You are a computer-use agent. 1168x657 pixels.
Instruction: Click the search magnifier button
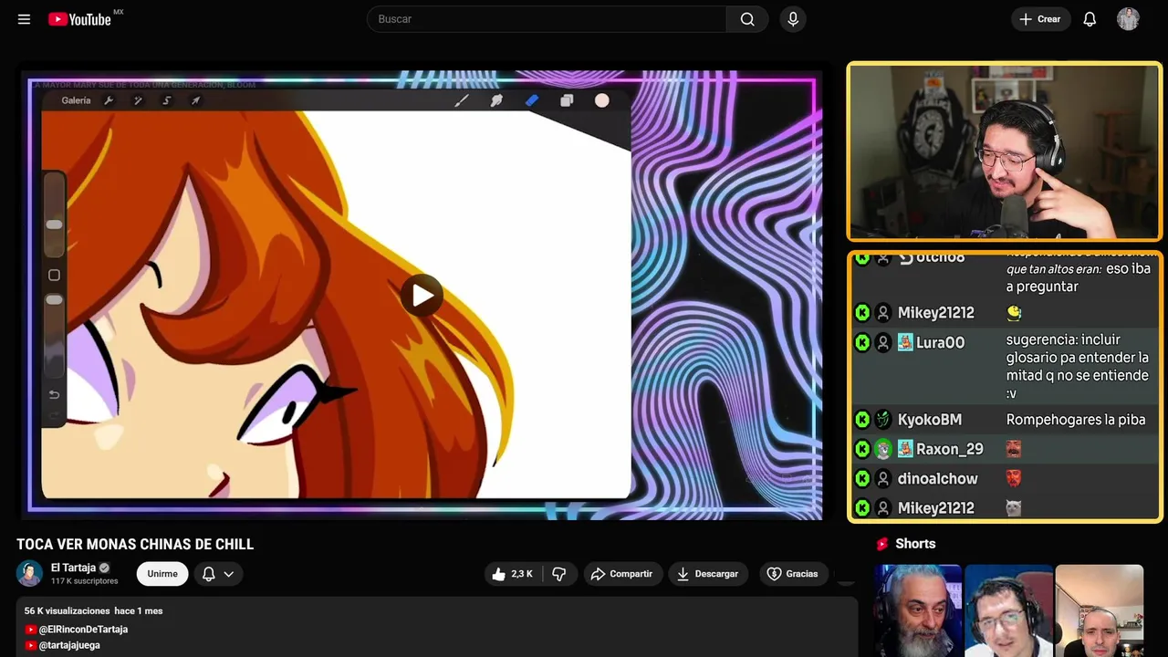coord(747,19)
